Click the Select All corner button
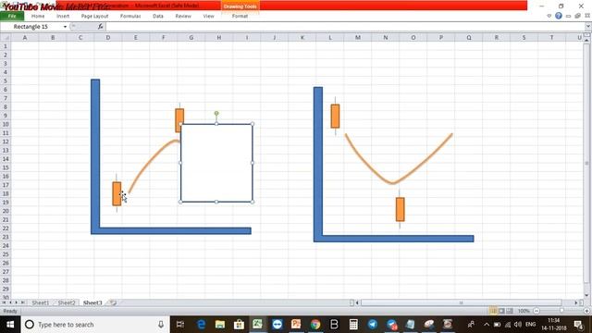Image resolution: width=592 pixels, height=333 pixels. (x=6, y=37)
